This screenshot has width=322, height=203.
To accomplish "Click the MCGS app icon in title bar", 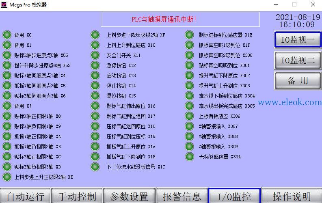I will 4,4.
